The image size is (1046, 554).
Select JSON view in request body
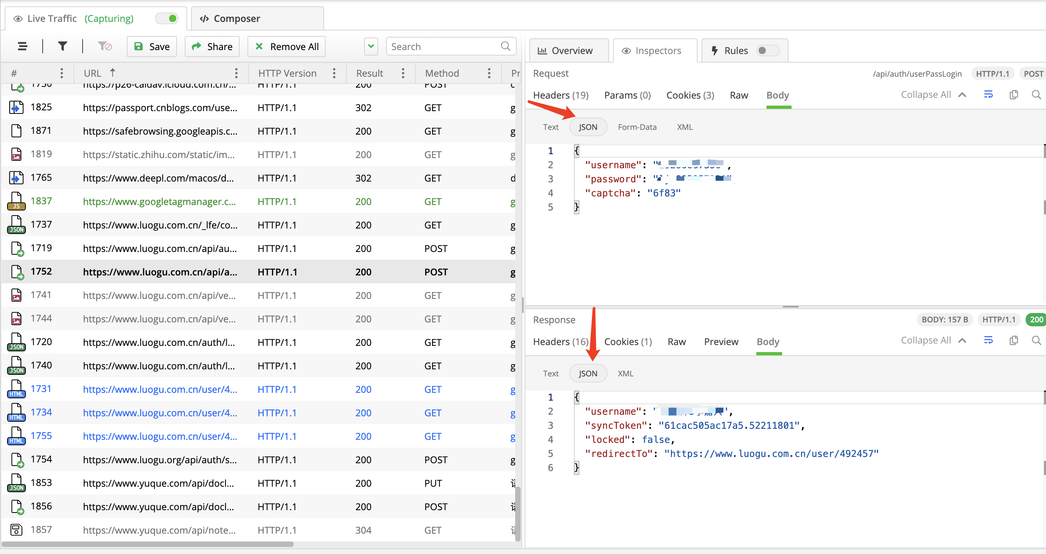[588, 127]
